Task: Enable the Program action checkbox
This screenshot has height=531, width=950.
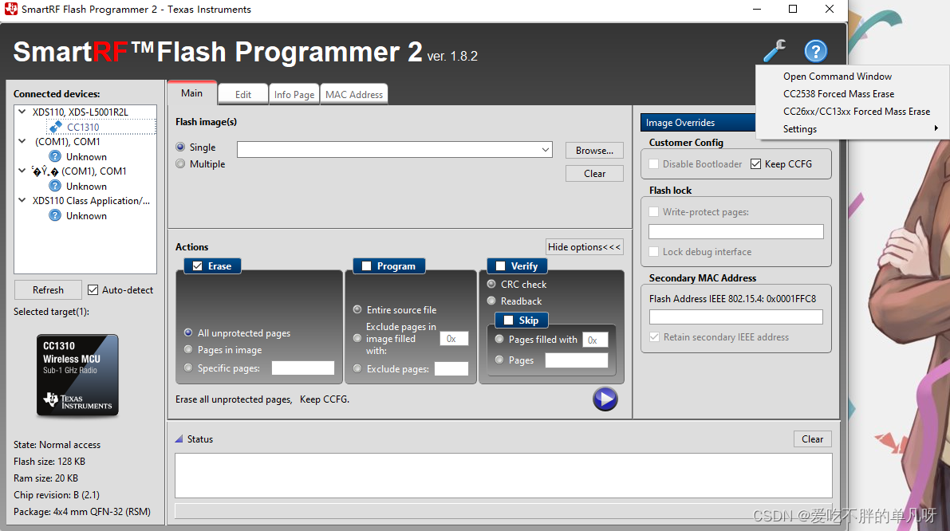Action: click(x=367, y=265)
